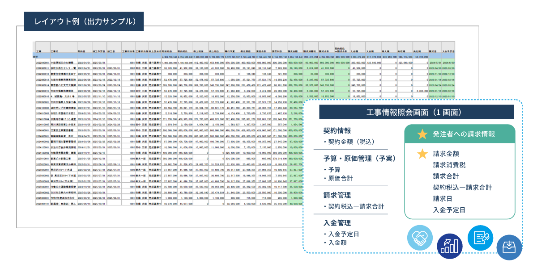Open the 契約情報 section

click(337, 130)
